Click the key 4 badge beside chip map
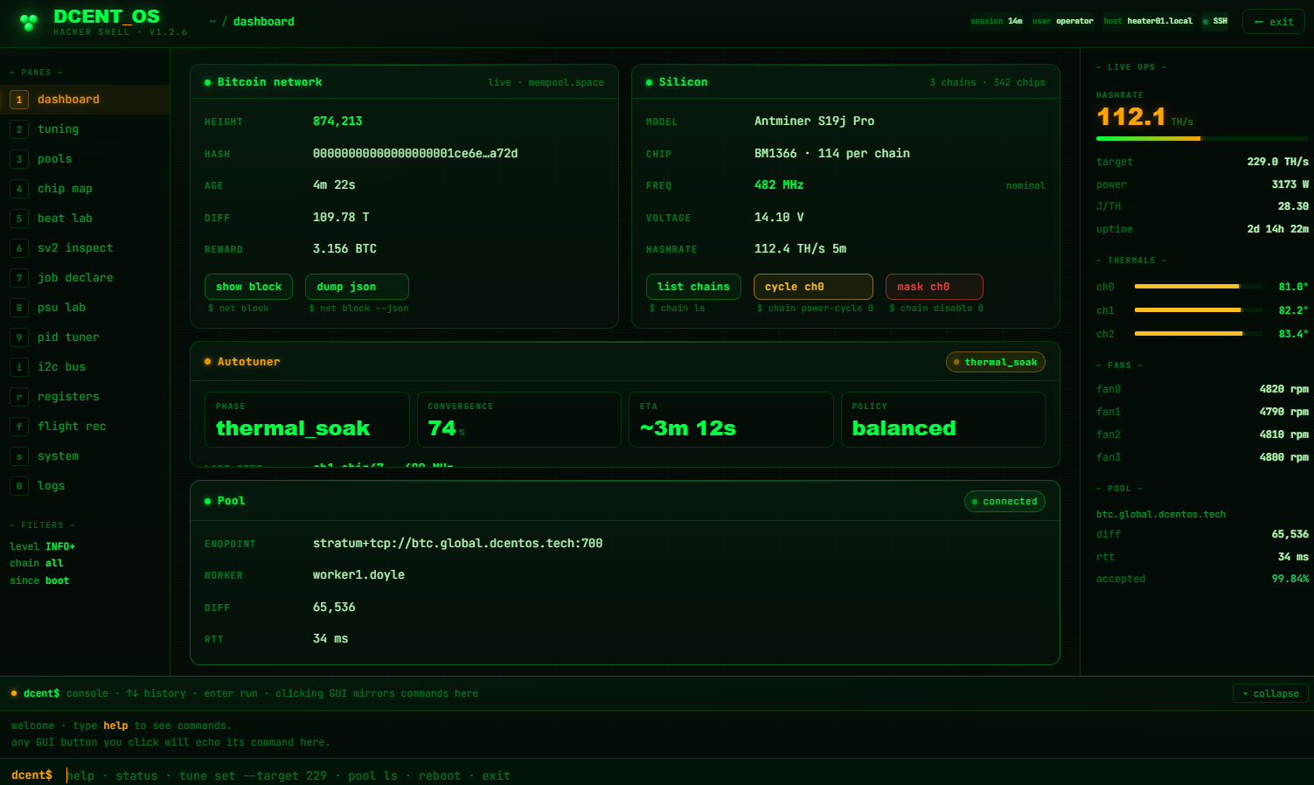The height and width of the screenshot is (785, 1314). coord(19,189)
